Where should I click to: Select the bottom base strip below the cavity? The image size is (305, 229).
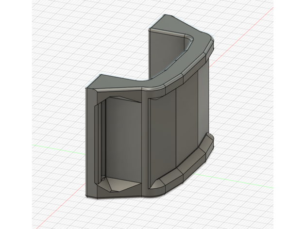(117, 196)
